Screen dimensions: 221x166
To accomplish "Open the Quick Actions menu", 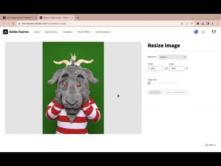I will point(52,32).
